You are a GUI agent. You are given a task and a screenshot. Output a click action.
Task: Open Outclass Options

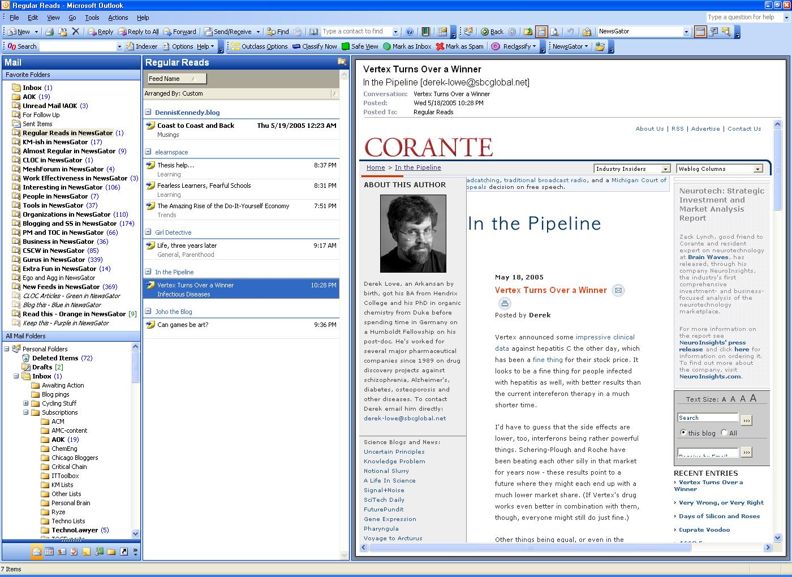click(x=260, y=46)
